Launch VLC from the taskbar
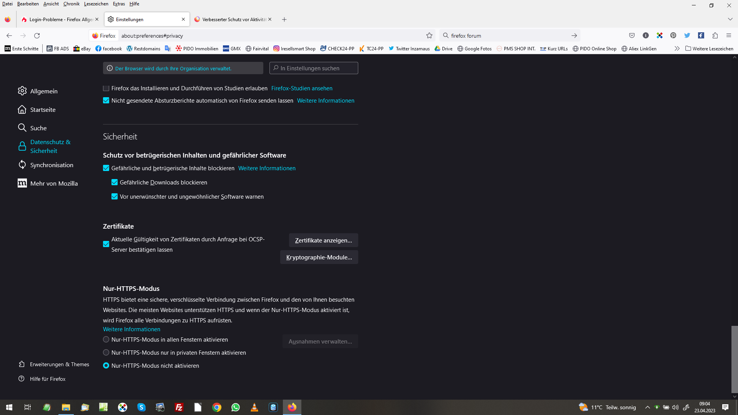This screenshot has width=738, height=415. (254, 407)
